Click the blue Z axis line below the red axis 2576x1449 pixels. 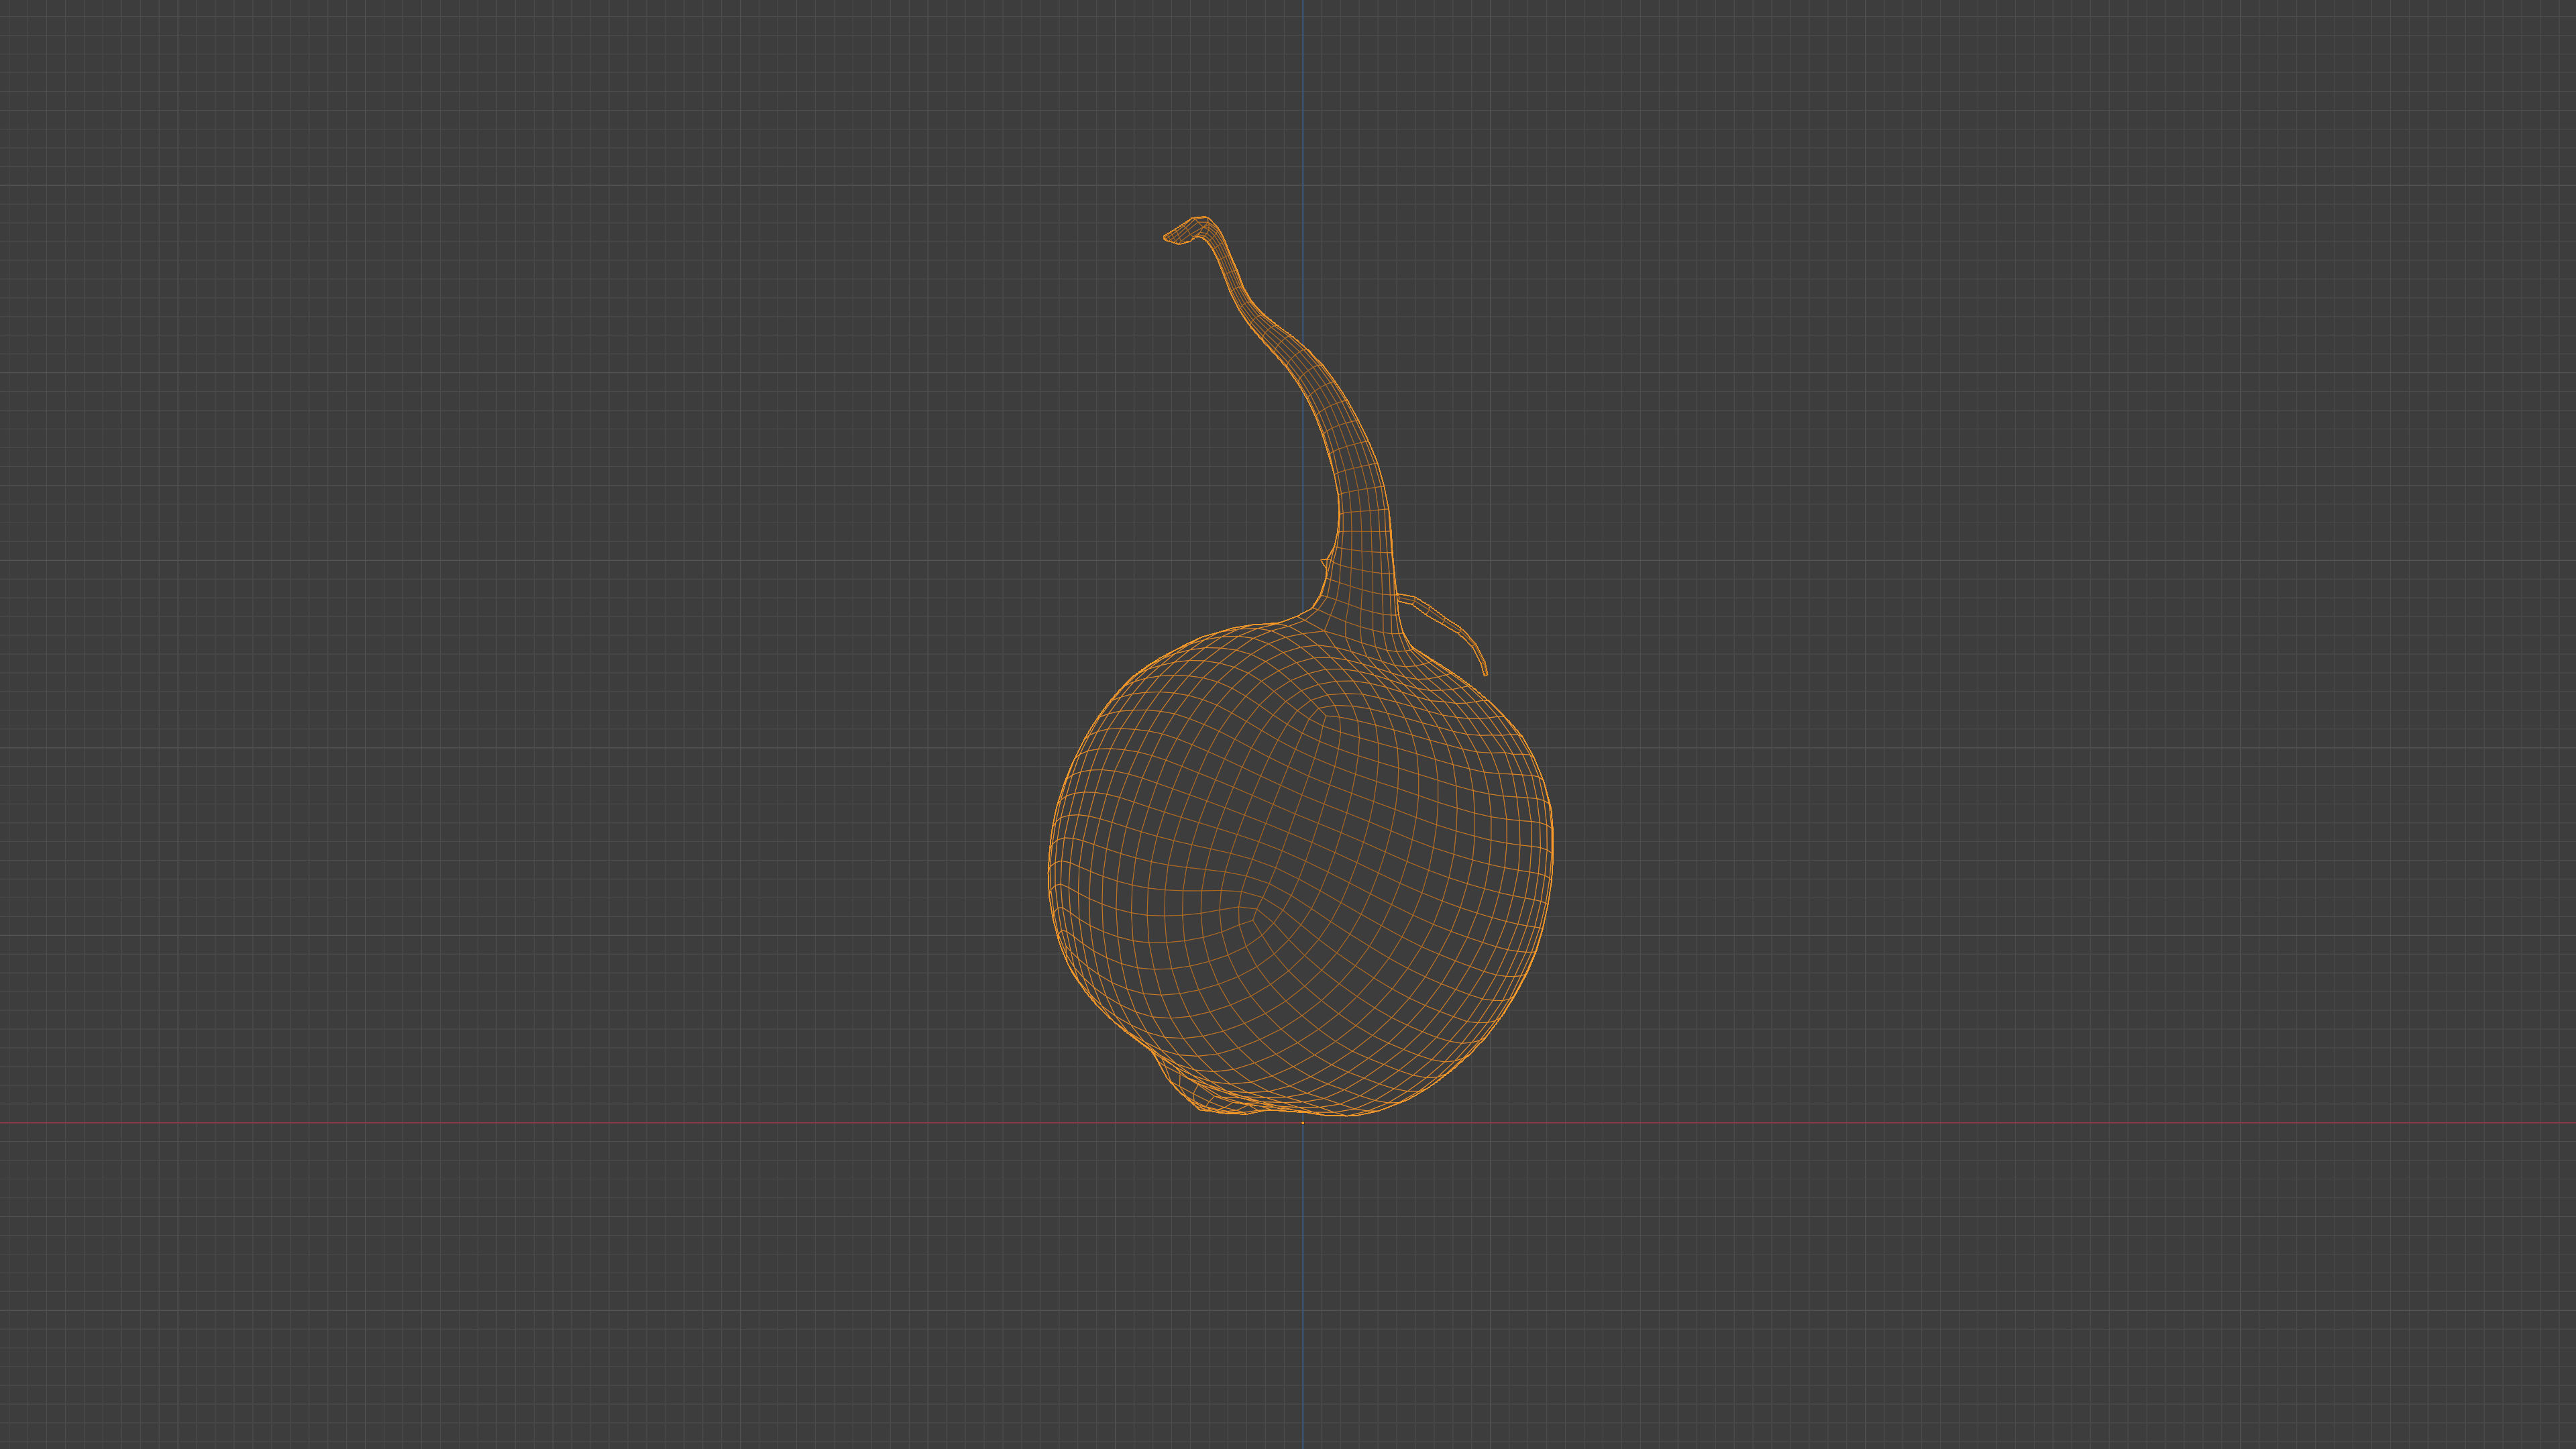click(x=1302, y=1300)
